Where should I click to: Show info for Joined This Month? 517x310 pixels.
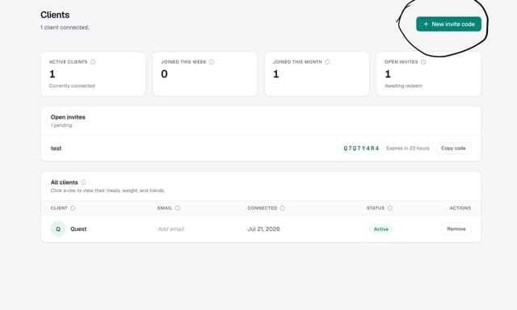tap(327, 62)
